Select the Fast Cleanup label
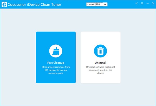 (56, 63)
